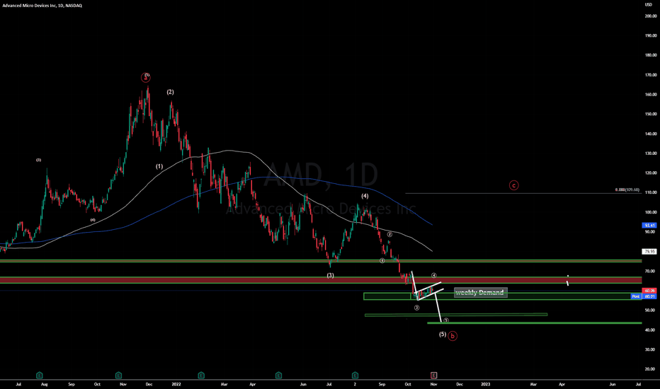Click the green earnings marker left of the first Nov label
Image resolution: width=660 pixels, height=389 pixels.
[x=118, y=375]
